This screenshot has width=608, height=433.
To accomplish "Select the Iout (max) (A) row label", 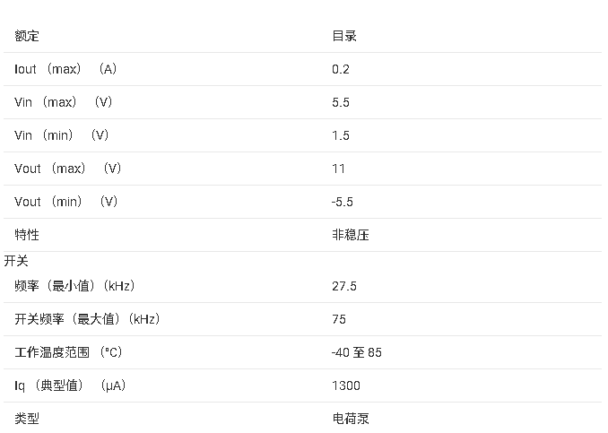I will click(x=65, y=69).
